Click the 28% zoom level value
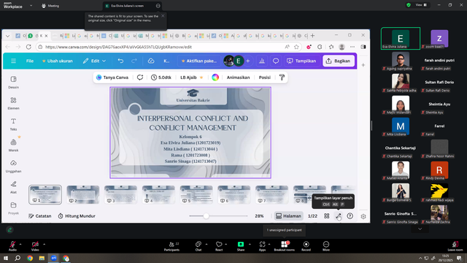Image resolution: width=467 pixels, height=263 pixels. click(259, 216)
